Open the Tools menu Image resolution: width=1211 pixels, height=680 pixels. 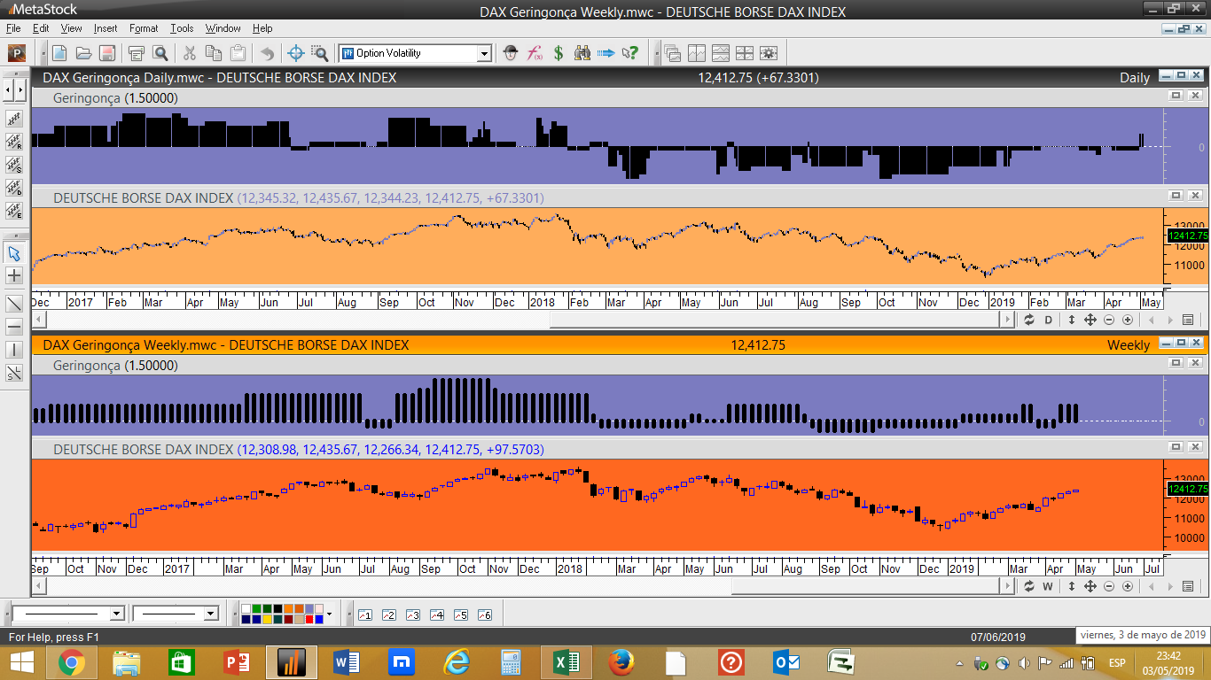182,28
